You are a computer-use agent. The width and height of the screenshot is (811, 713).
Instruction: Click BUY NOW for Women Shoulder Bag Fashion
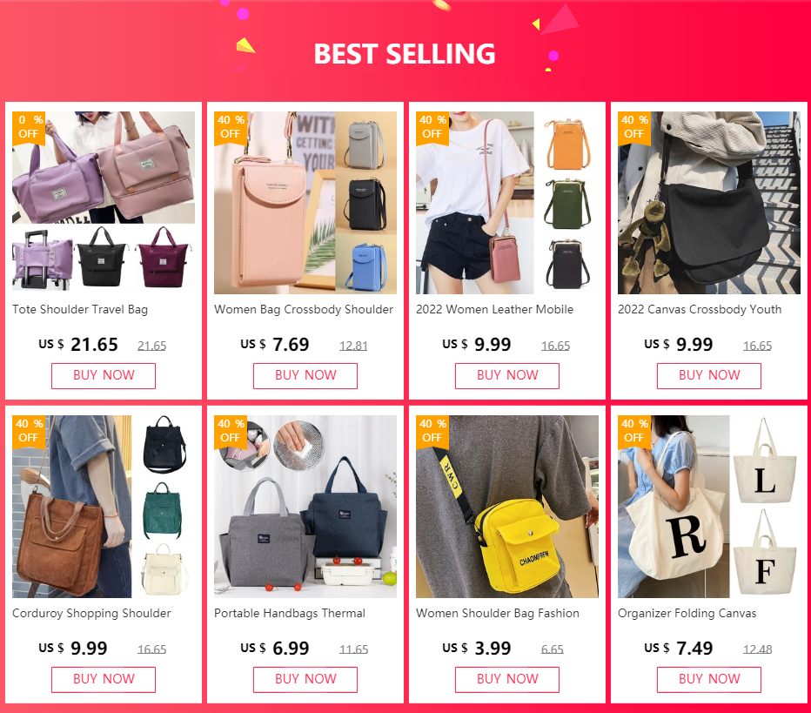(506, 679)
